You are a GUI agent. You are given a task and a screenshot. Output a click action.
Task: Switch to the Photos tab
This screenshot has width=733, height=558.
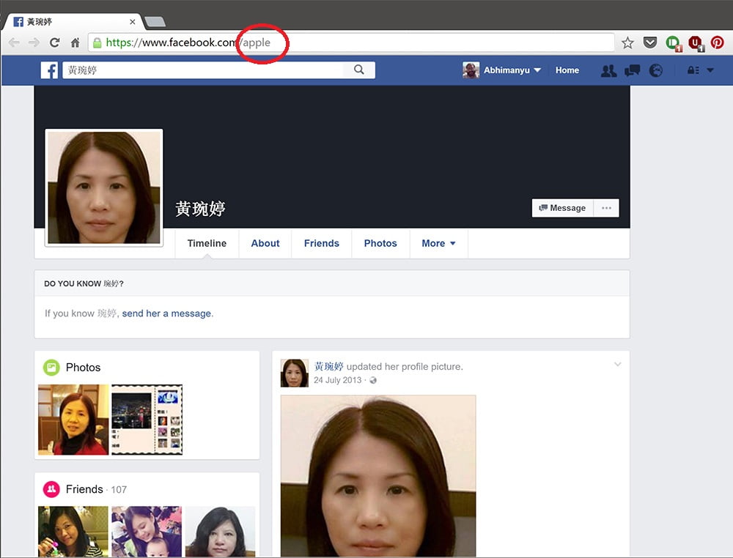(x=380, y=243)
